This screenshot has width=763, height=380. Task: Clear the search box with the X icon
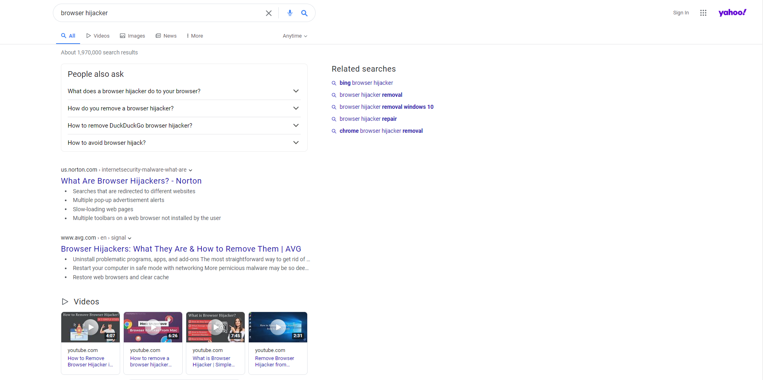[x=269, y=13]
